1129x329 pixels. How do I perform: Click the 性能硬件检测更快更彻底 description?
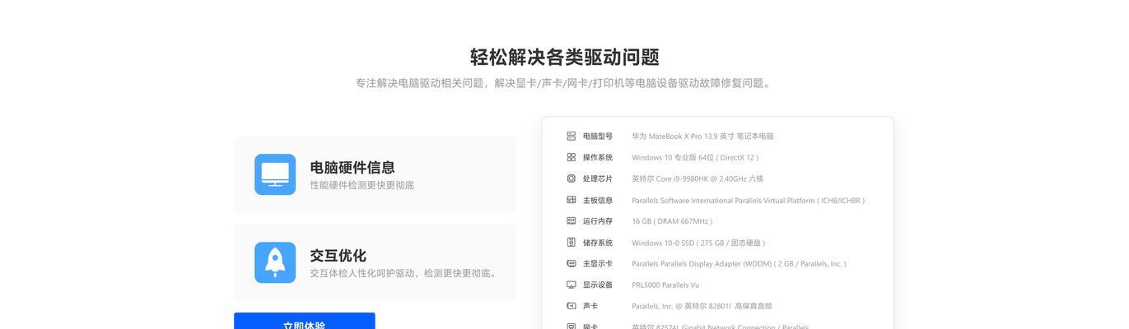(362, 185)
